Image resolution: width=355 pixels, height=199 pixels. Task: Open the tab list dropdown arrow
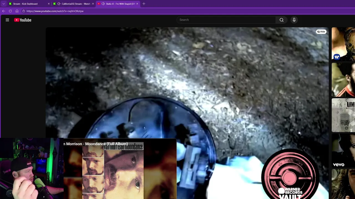tap(4, 4)
